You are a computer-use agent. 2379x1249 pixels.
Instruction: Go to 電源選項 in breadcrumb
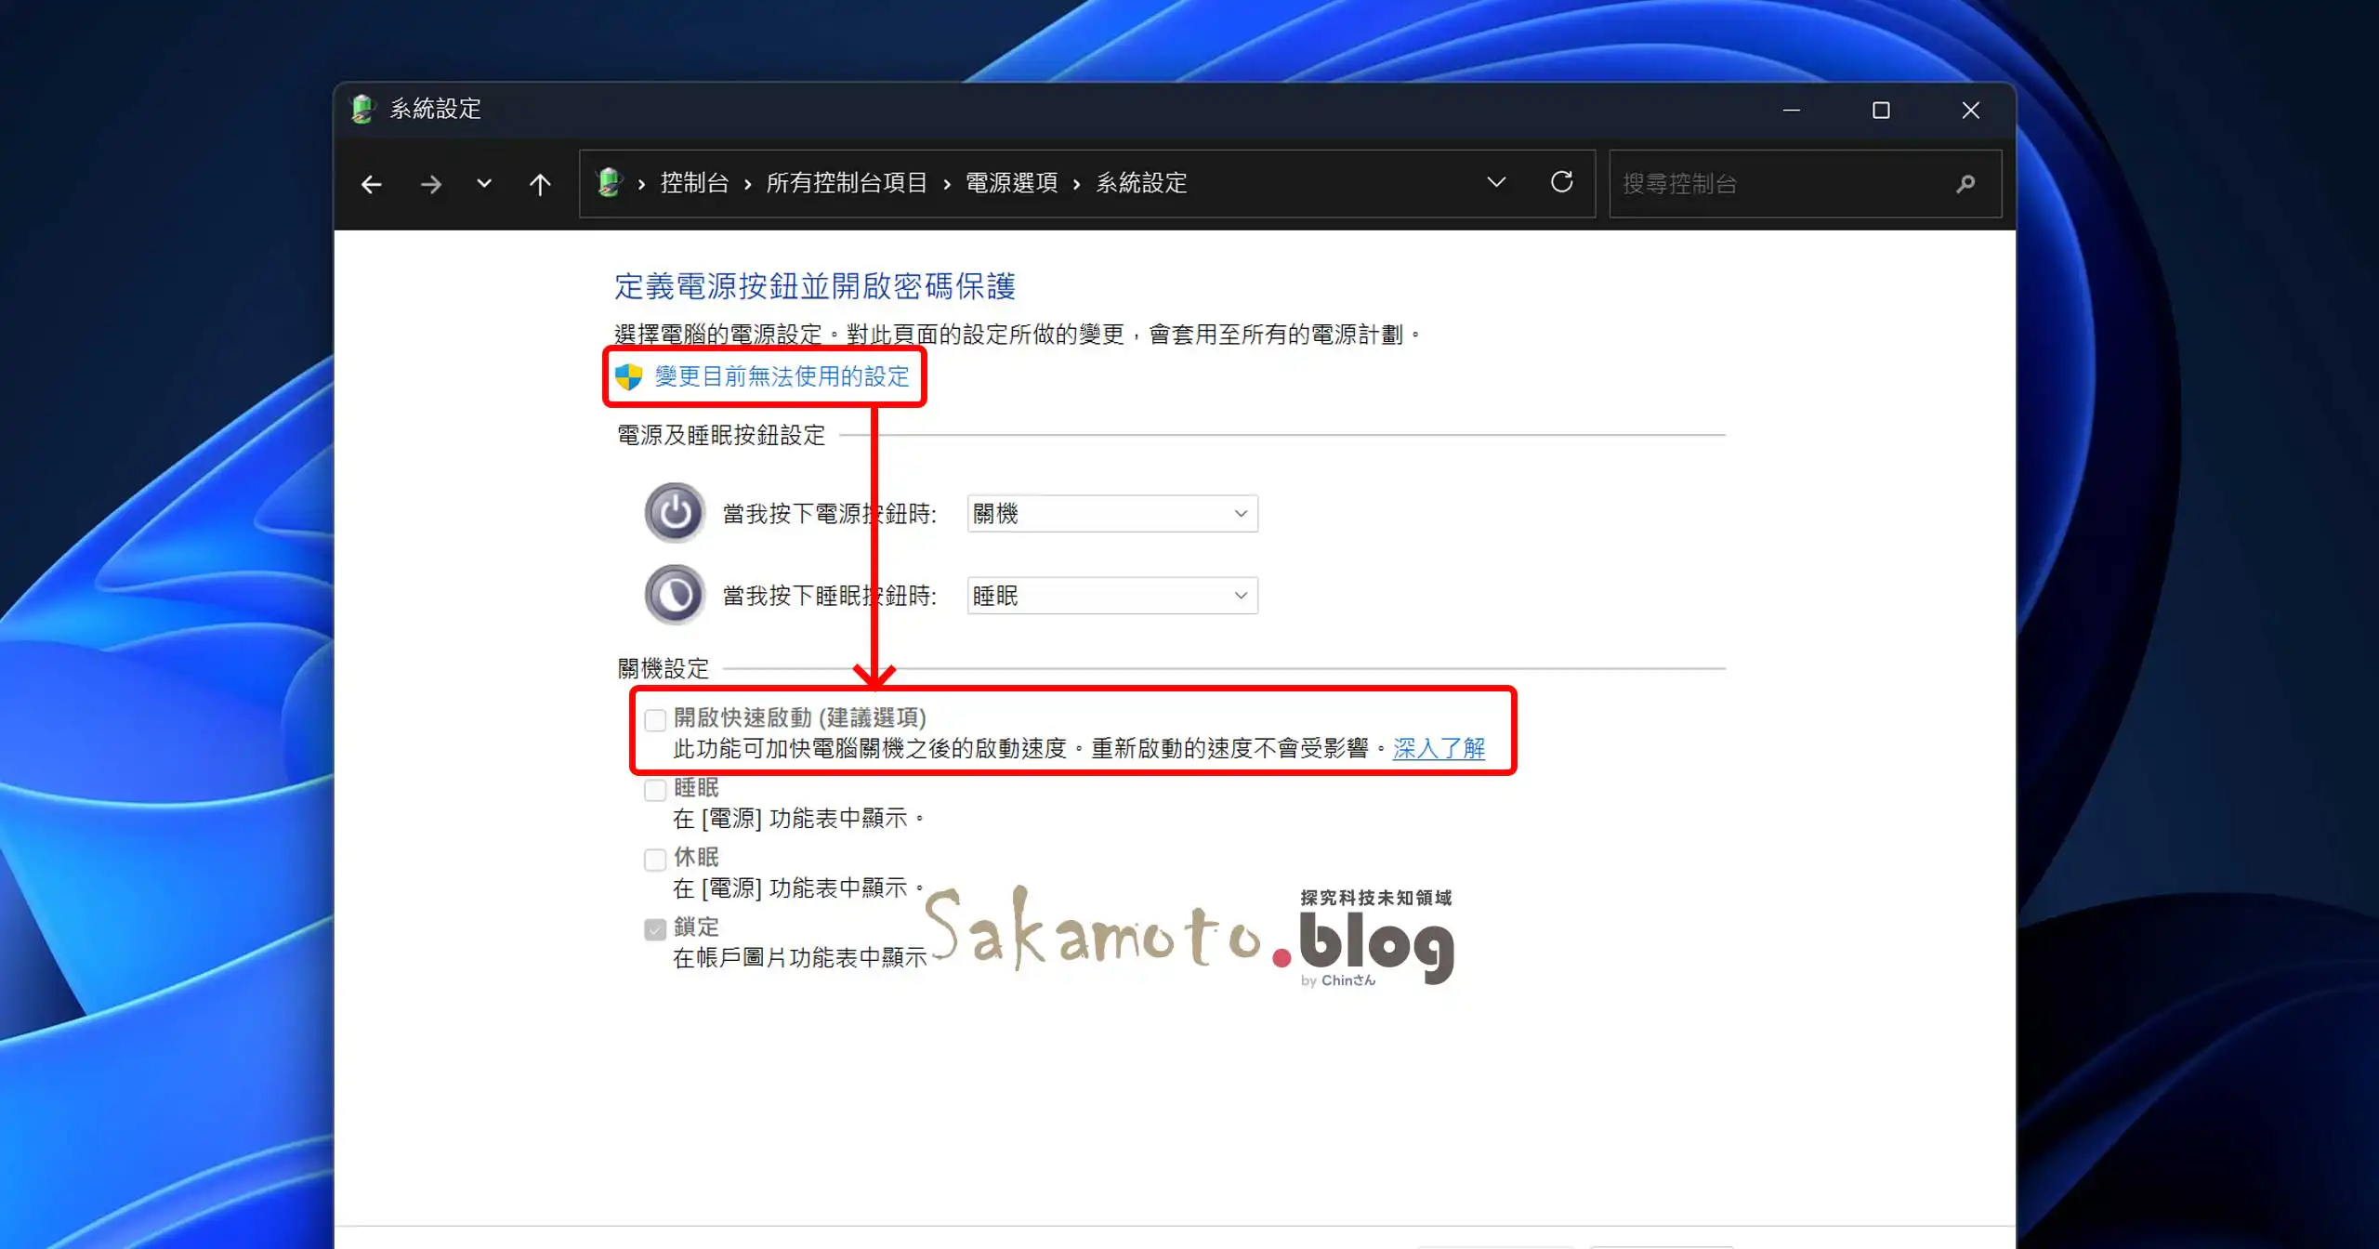[1011, 183]
